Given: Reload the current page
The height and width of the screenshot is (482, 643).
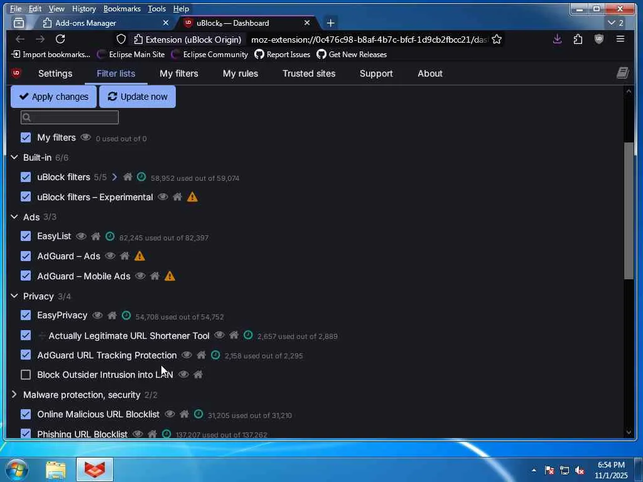Looking at the screenshot, I should click(60, 39).
